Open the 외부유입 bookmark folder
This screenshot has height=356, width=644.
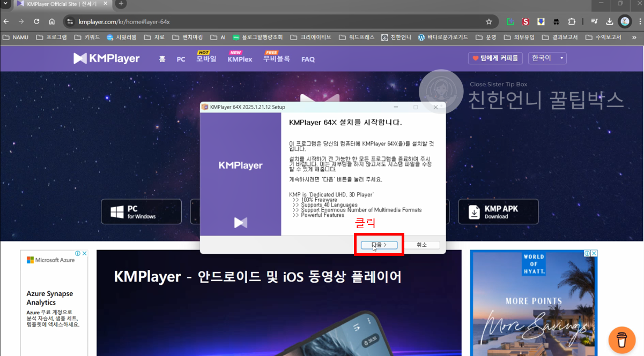pyautogui.click(x=519, y=37)
